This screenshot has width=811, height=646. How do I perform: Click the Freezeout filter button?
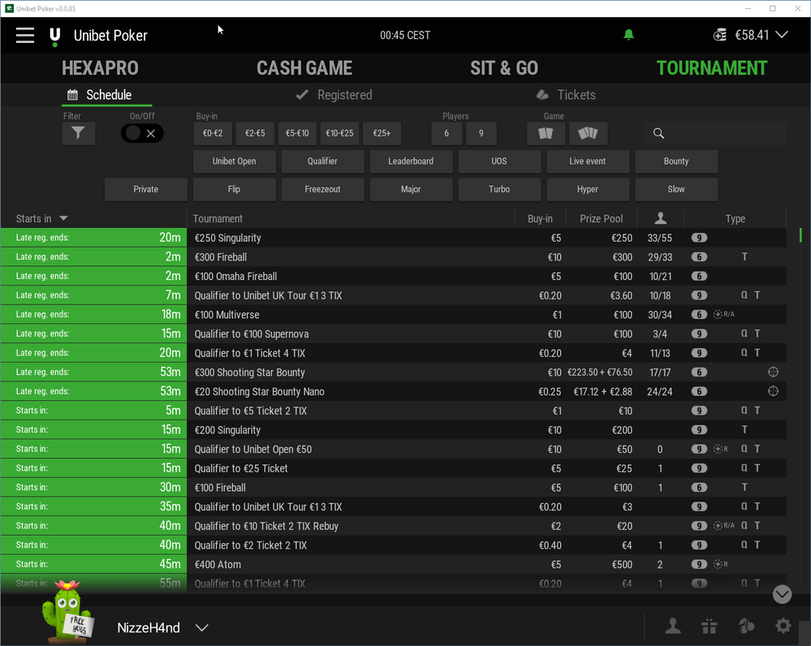[x=322, y=189]
